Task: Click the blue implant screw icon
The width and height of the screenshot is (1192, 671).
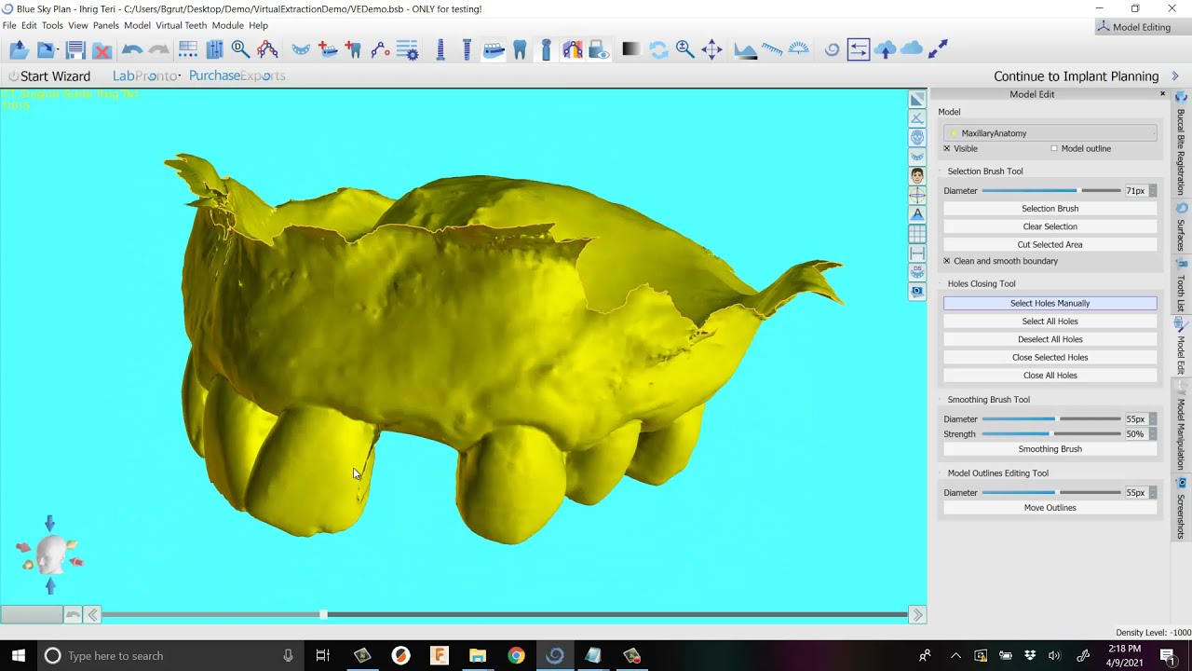Action: pyautogui.click(x=440, y=50)
